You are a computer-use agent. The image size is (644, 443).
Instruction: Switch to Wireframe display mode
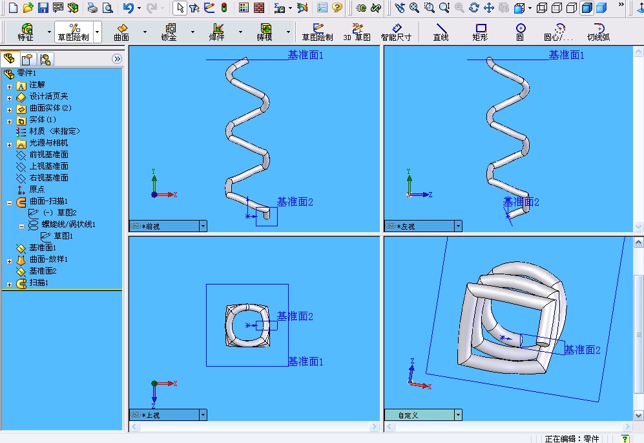(x=542, y=7)
